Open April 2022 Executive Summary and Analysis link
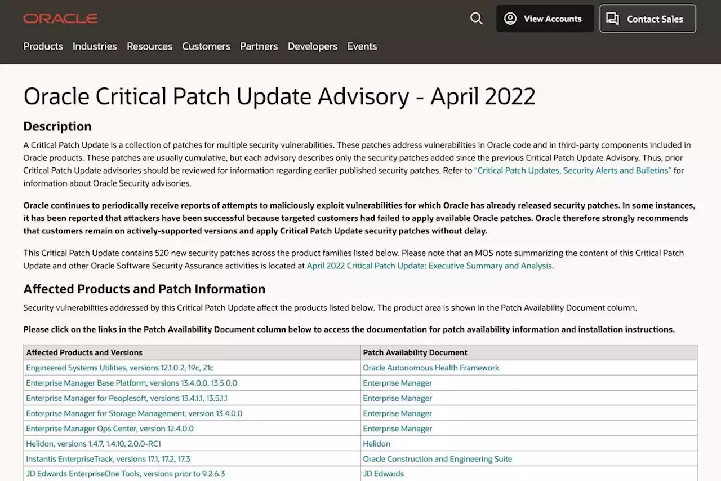The width and height of the screenshot is (721, 481). coord(430,266)
